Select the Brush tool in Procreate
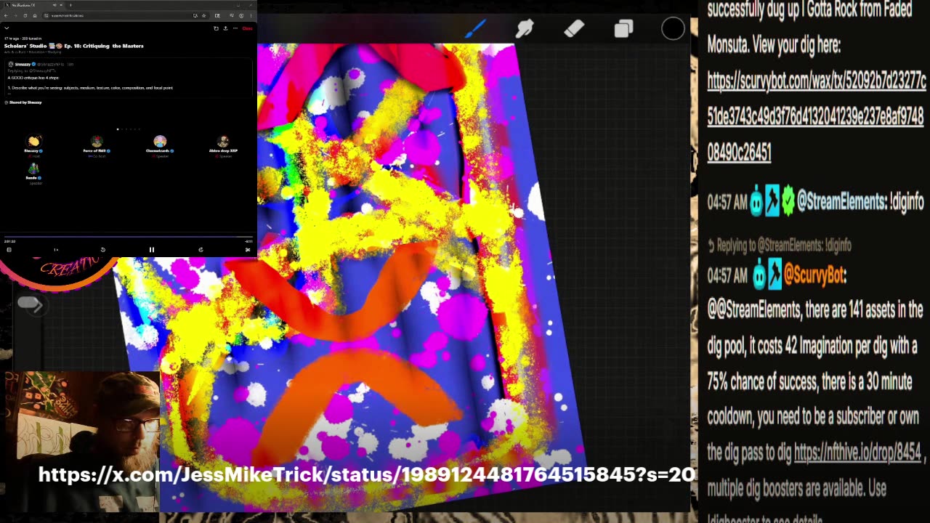The image size is (930, 523). 475,28
